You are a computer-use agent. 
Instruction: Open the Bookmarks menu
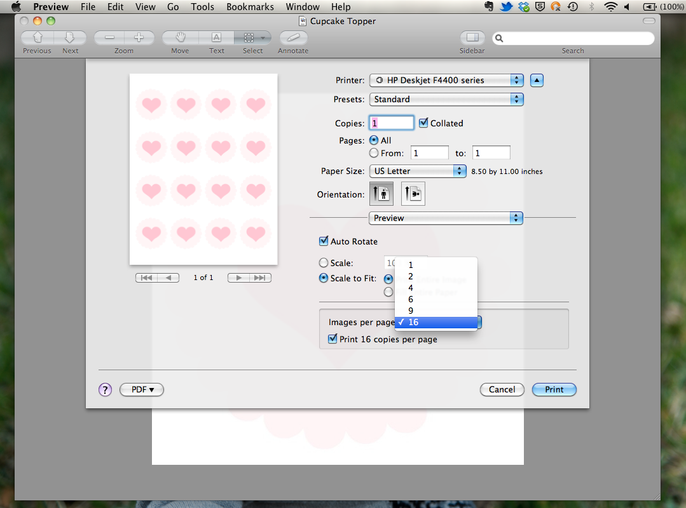[x=250, y=7]
